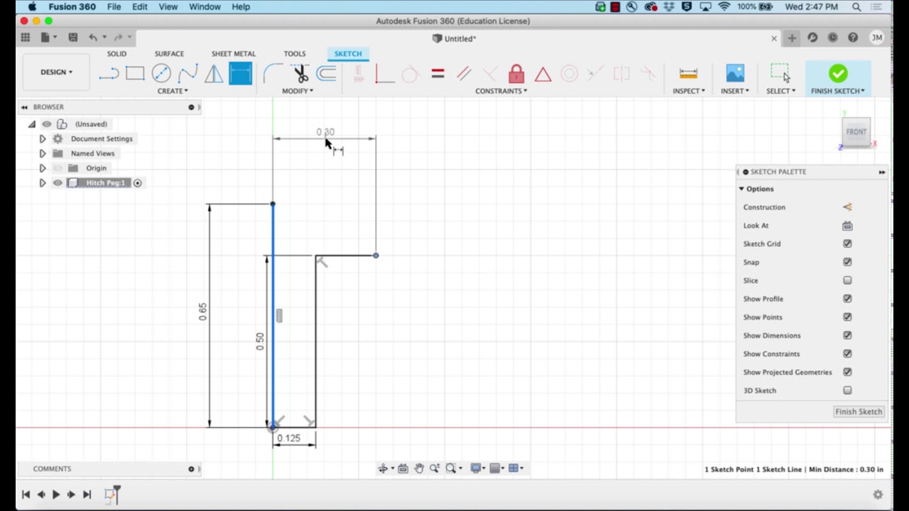The image size is (909, 511).
Task: Apply the Parallel constraint
Action: coord(464,73)
